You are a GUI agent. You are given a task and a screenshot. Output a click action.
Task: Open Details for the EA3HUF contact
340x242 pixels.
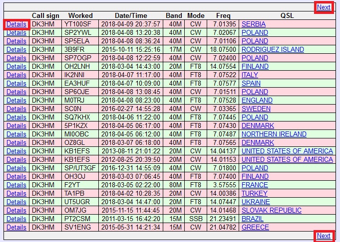pyautogui.click(x=16, y=83)
